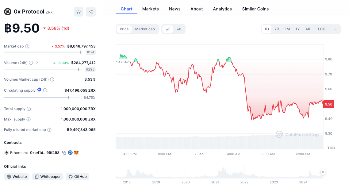Image resolution: width=349 pixels, height=188 pixels.
Task: Toggle LOG scale on chart
Action: [x=322, y=29]
